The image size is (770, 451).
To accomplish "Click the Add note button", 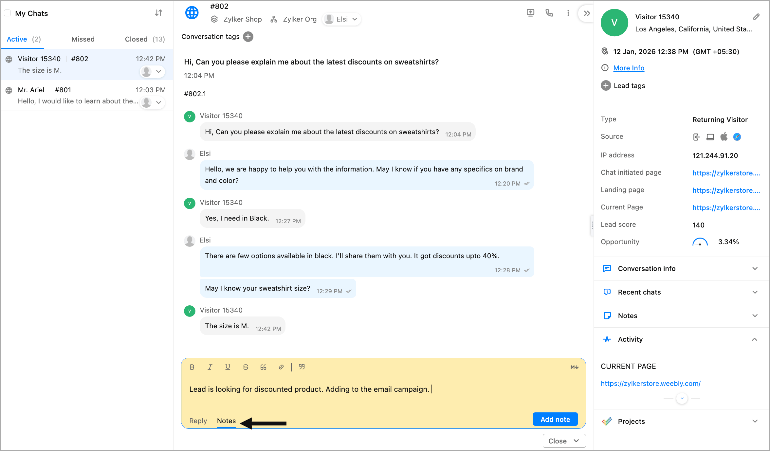I will coord(555,420).
